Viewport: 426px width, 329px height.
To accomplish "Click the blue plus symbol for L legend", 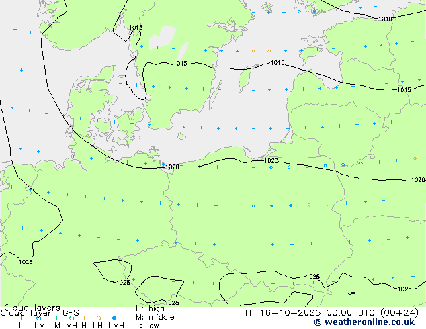I will click(x=21, y=318).
